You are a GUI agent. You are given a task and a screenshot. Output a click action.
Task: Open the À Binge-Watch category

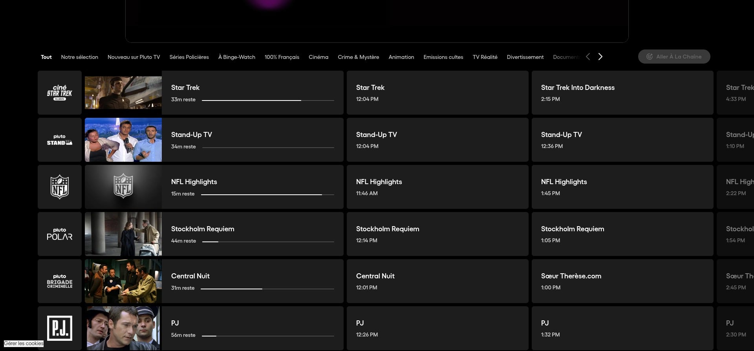coord(237,57)
